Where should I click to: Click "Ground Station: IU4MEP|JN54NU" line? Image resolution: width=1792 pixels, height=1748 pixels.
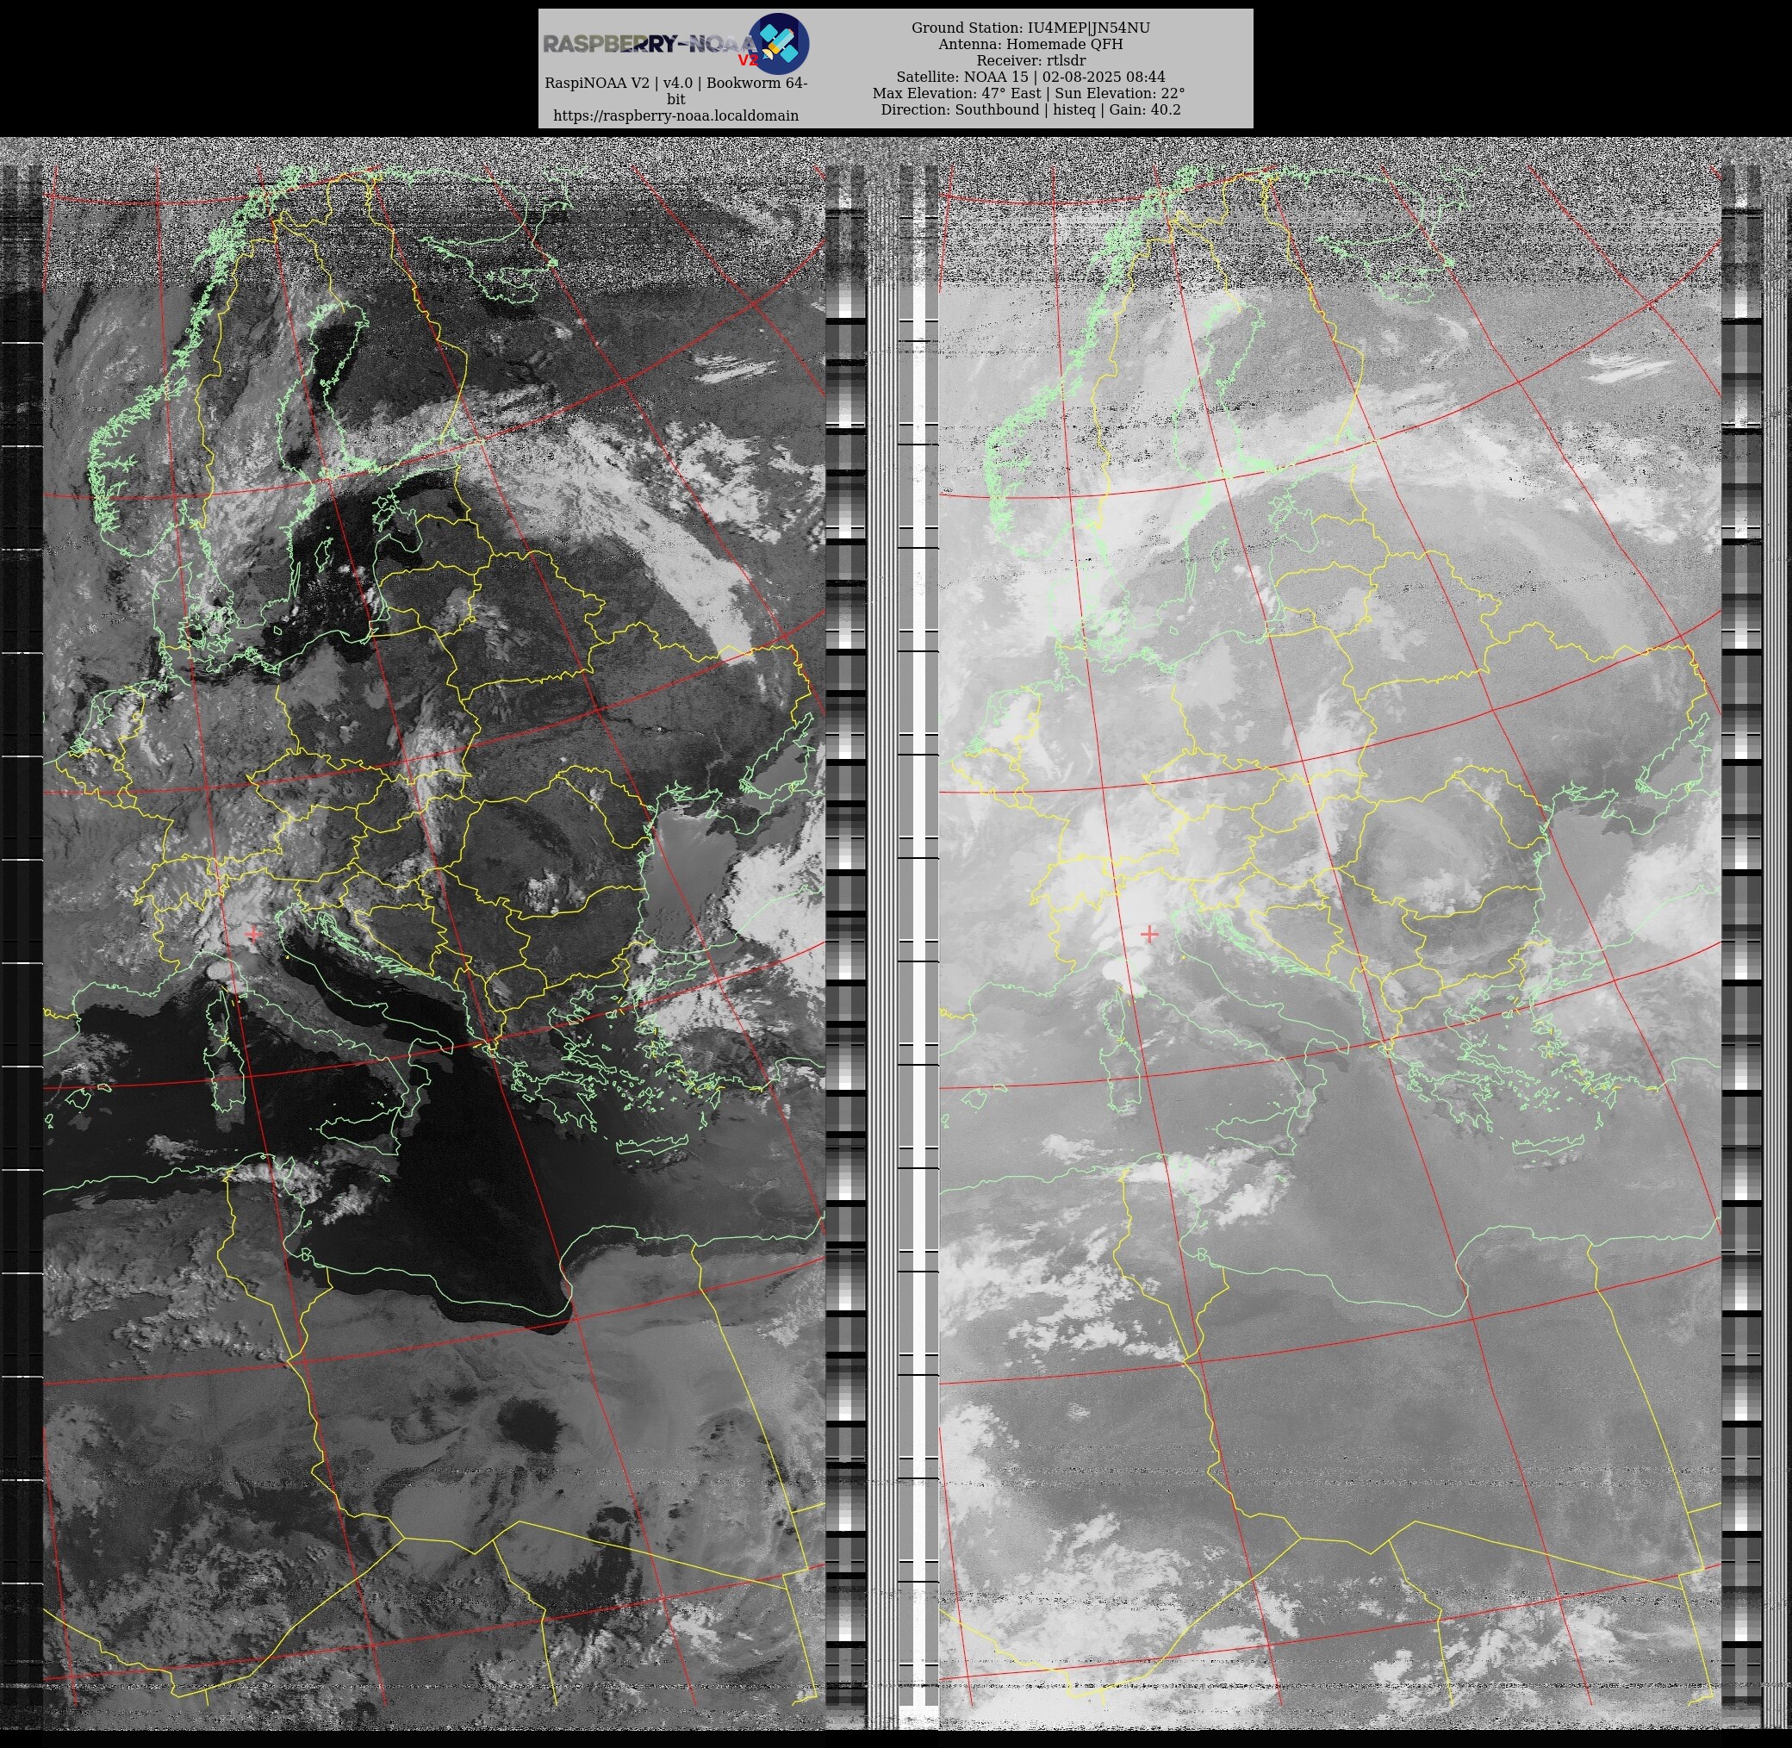pos(1030,28)
